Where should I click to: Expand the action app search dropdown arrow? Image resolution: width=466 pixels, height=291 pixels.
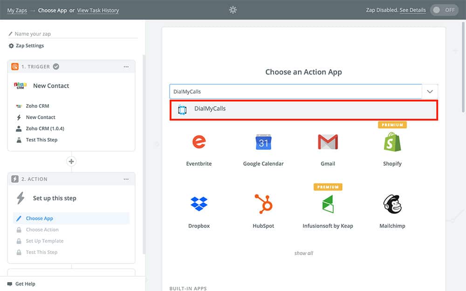pos(430,92)
